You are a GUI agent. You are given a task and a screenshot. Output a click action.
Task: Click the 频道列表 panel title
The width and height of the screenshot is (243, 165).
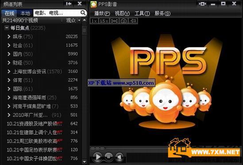(x=12, y=4)
